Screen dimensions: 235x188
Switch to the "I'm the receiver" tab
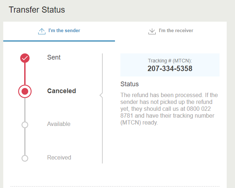coord(171,31)
